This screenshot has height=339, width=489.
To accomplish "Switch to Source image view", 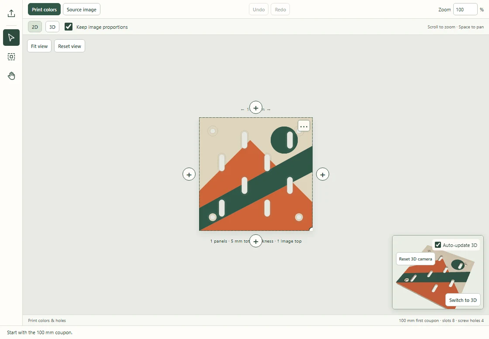I will click(x=81, y=9).
